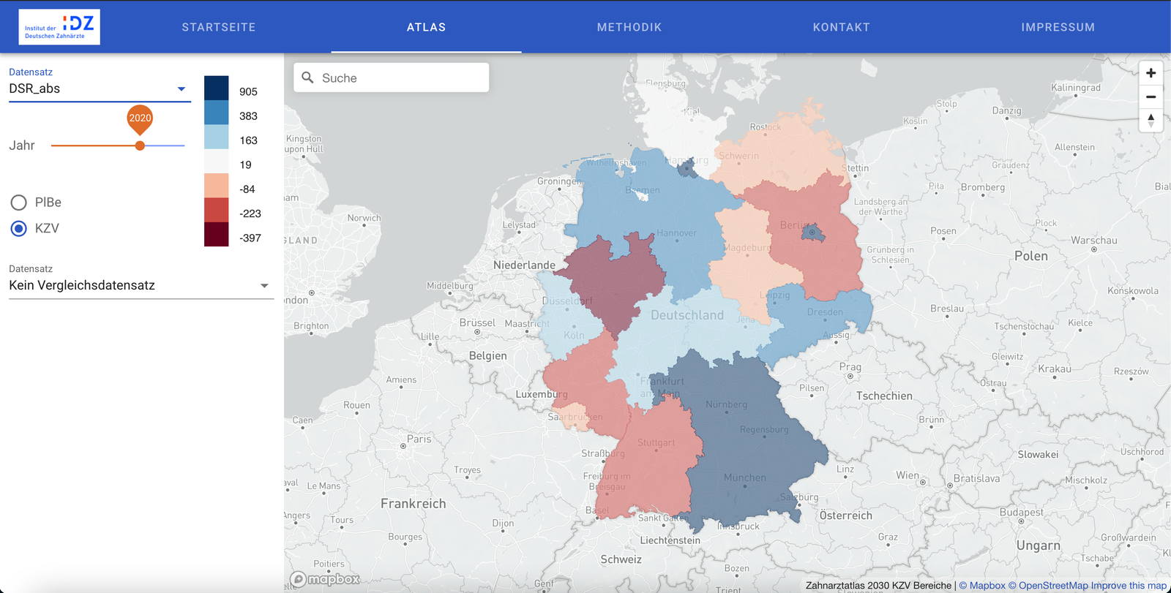Click the Jahr slider handle
Viewport: 1171px width, 593px height.
140,146
